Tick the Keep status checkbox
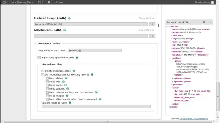The height and width of the screenshot is (123, 220). point(47,78)
